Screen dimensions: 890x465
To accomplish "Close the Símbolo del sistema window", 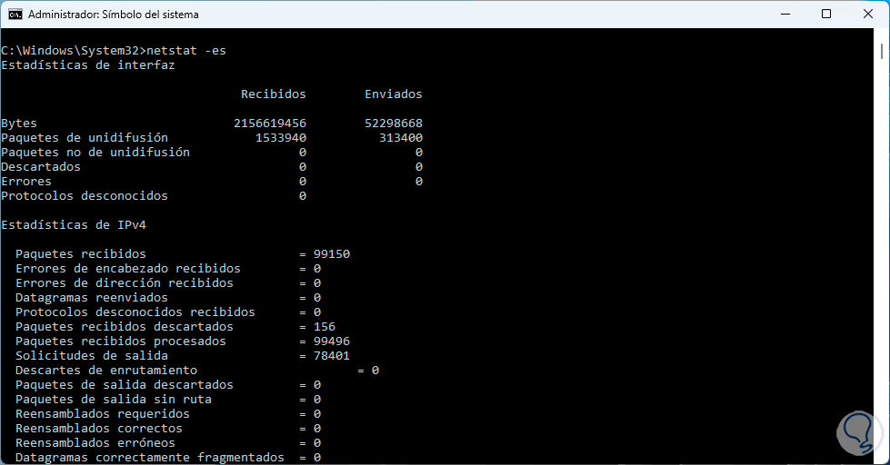I will (868, 15).
